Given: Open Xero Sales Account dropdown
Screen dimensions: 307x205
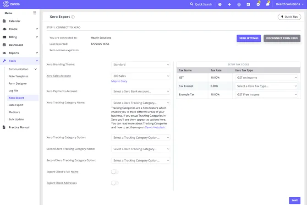Looking at the screenshot, I should click(141, 76).
